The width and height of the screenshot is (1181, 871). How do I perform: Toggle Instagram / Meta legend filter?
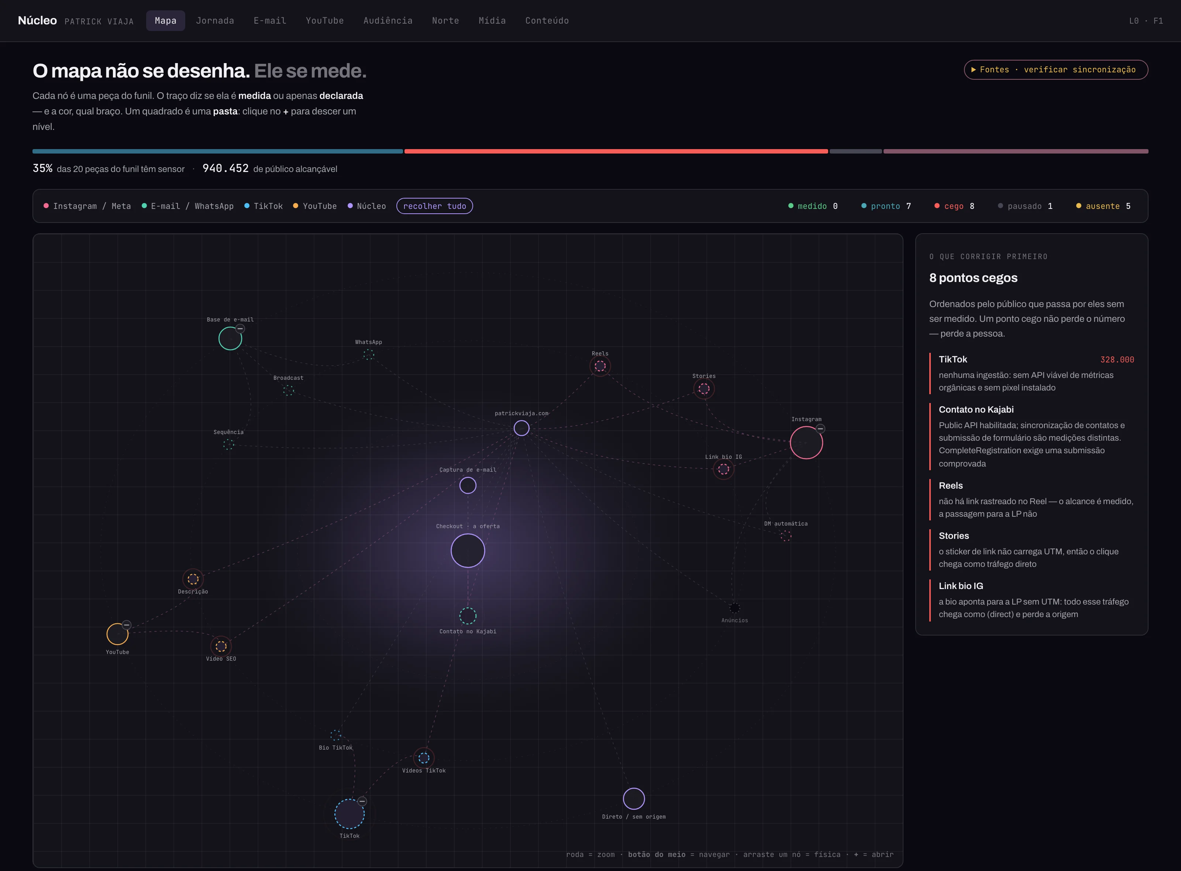tap(87, 206)
